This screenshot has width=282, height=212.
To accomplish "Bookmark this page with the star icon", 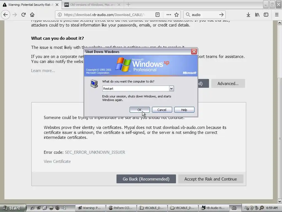I will pos(177,15).
